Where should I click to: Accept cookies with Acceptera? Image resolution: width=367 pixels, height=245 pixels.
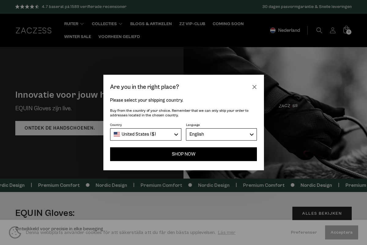[342, 232]
